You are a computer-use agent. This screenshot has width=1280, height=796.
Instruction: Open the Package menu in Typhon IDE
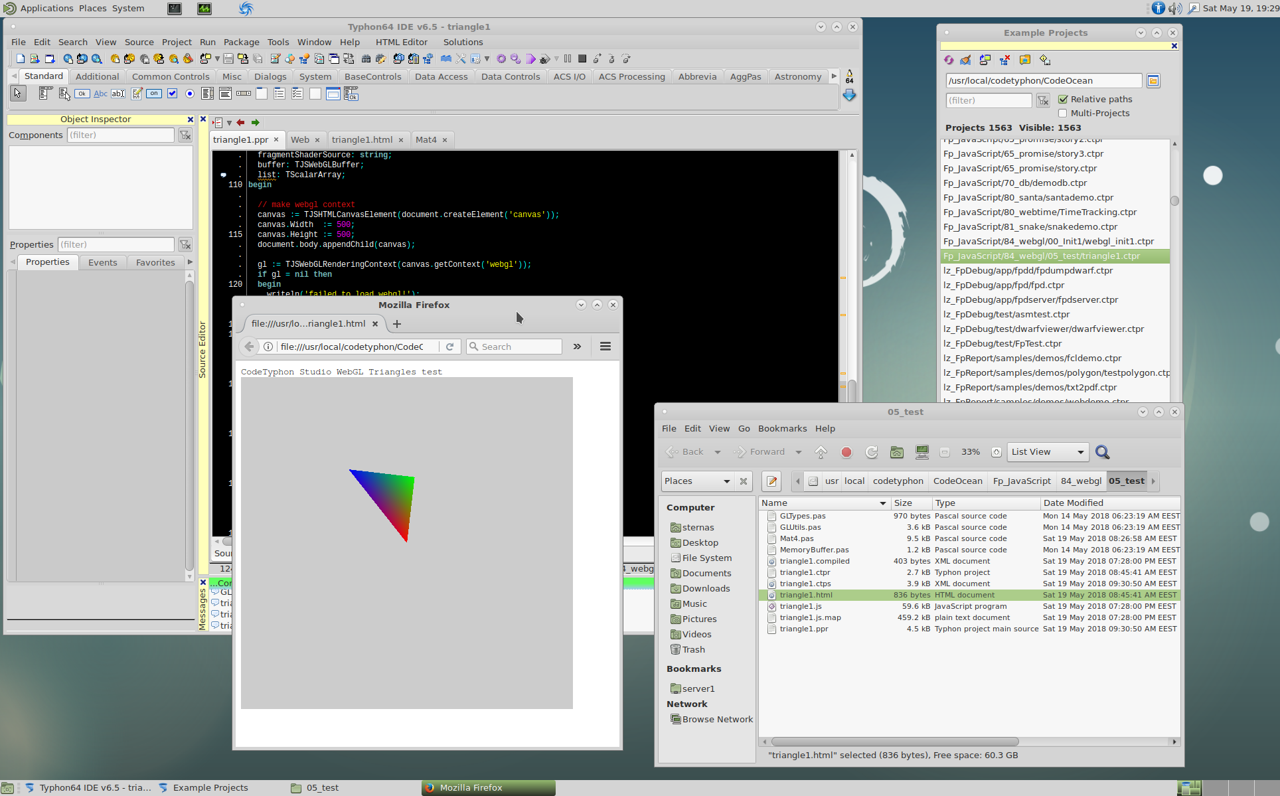pos(241,42)
